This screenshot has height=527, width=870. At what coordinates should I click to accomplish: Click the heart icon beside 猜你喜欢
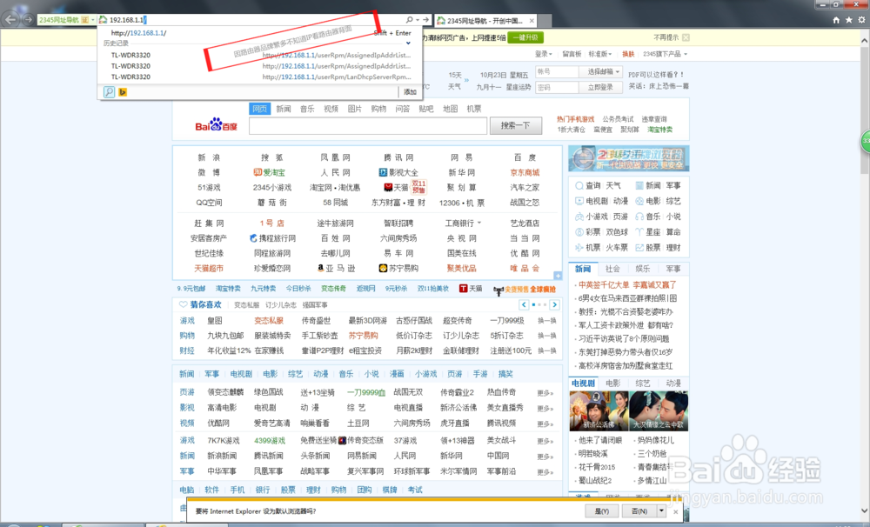(183, 304)
